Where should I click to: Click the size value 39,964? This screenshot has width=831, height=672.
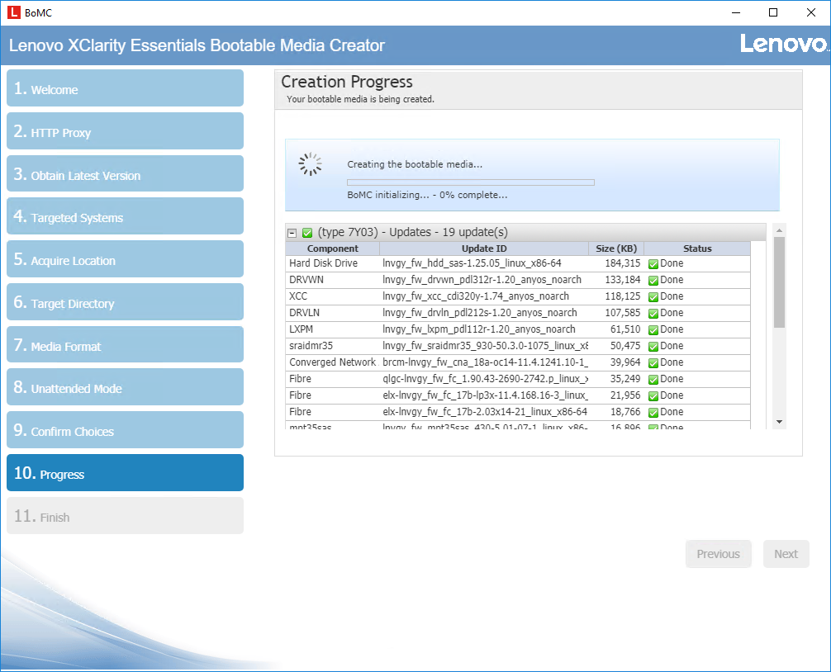625,362
